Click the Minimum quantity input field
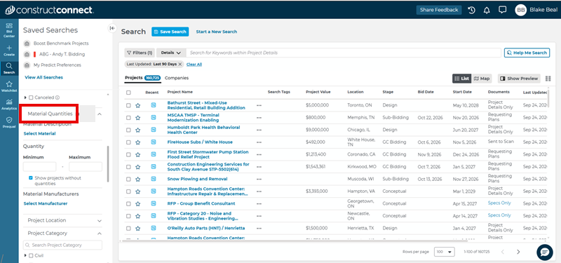Screen dimensions: 561x263 40,167
